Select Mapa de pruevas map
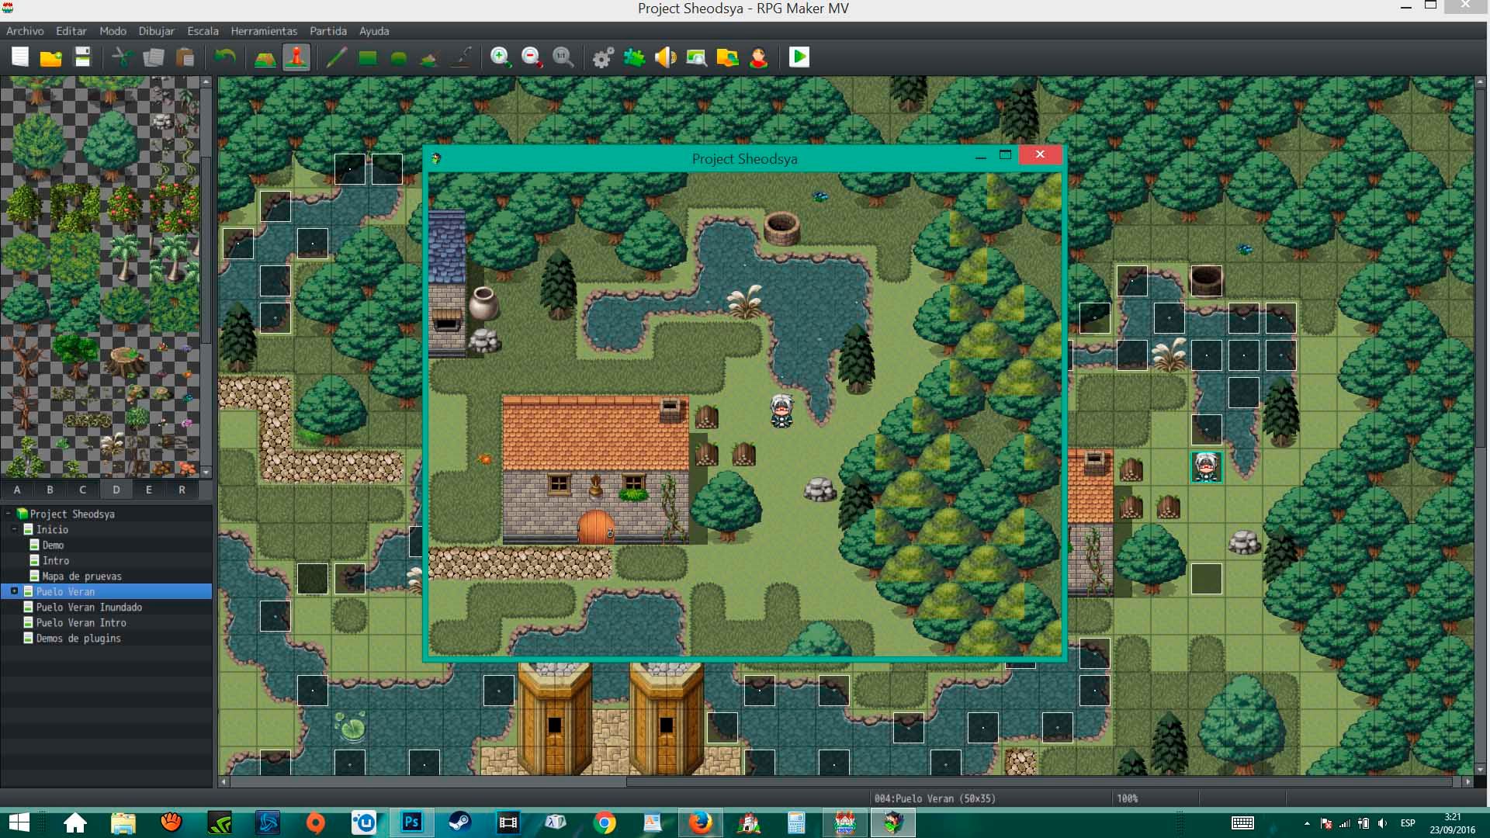Viewport: 1490px width, 838px height. click(81, 576)
